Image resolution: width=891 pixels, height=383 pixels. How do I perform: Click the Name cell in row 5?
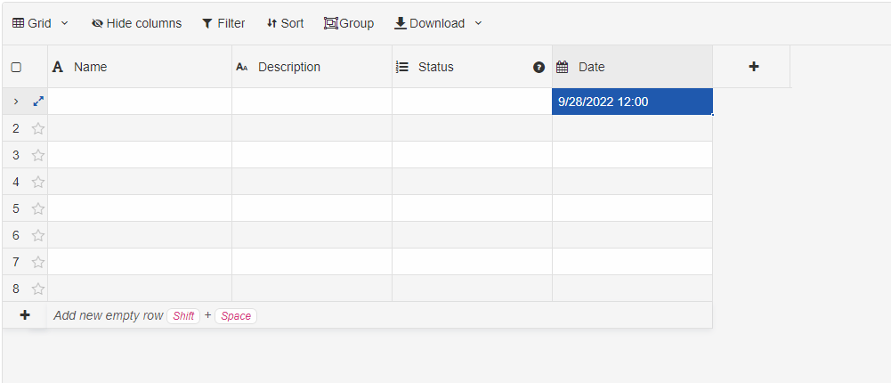pyautogui.click(x=140, y=208)
